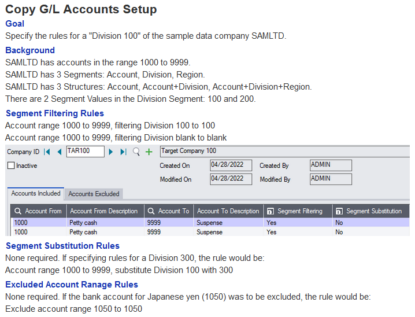This screenshot has height=317, width=415.
Task: Add new company with green plus
Action: coord(149,152)
